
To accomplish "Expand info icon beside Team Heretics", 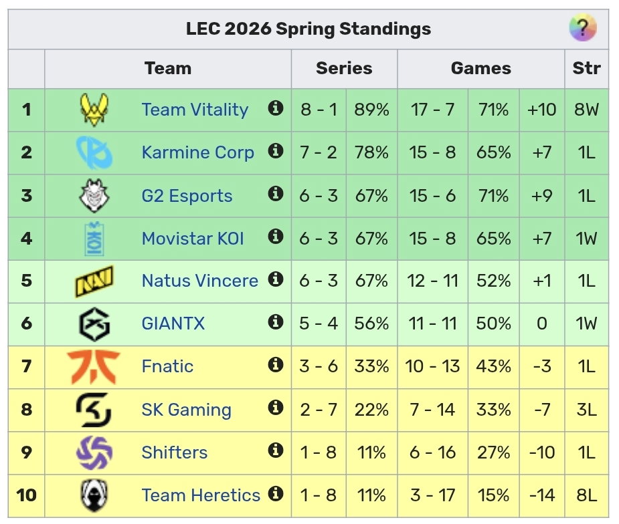I will pos(276,493).
